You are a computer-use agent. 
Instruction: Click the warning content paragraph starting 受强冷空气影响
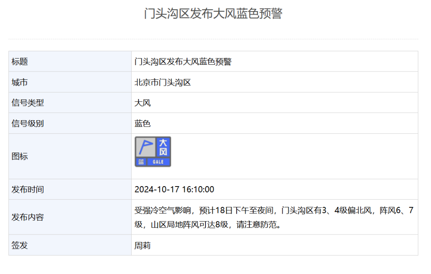274,217
